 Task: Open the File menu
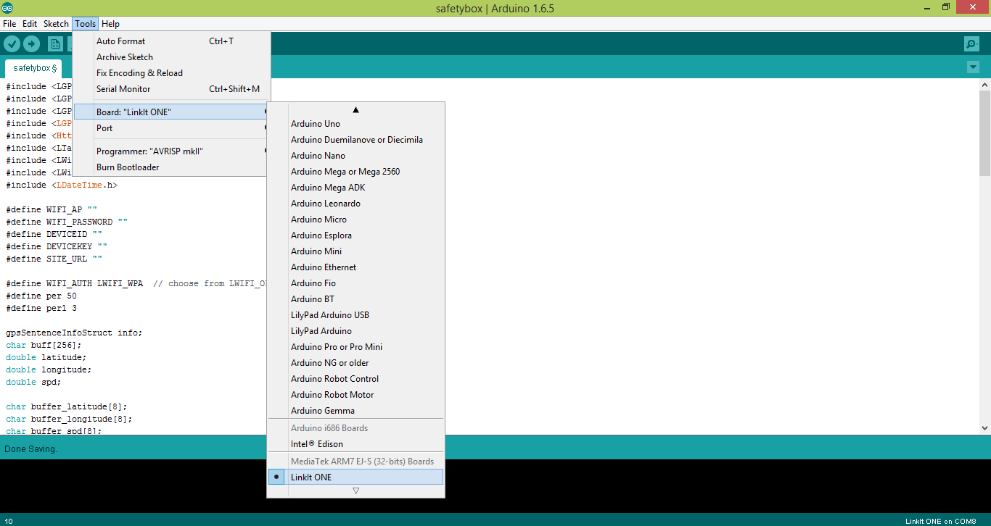point(9,24)
